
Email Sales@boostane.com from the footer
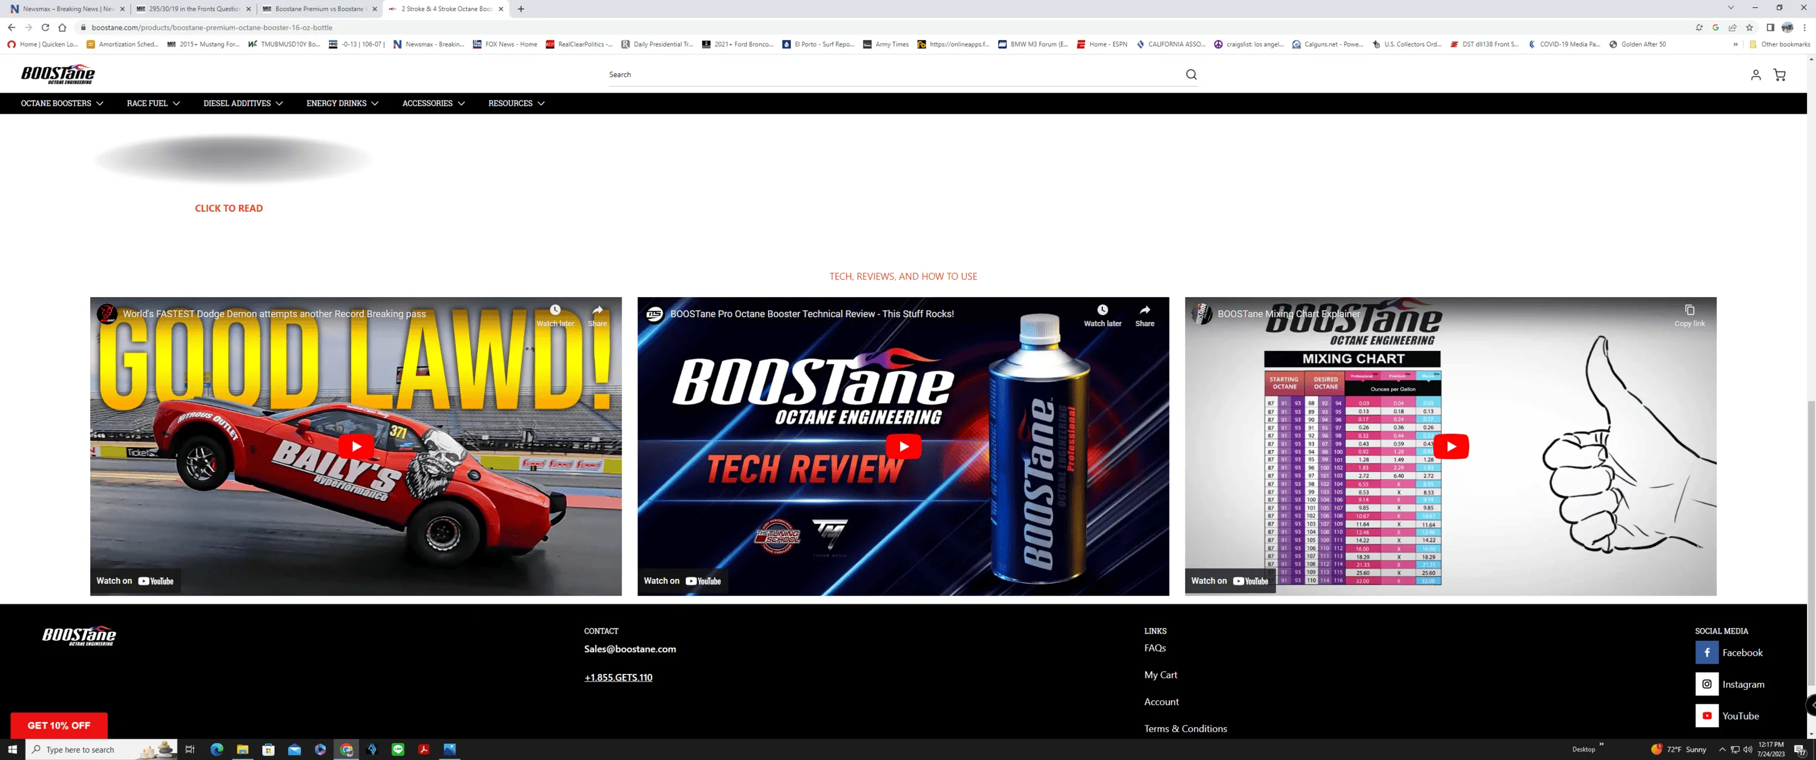pos(630,649)
